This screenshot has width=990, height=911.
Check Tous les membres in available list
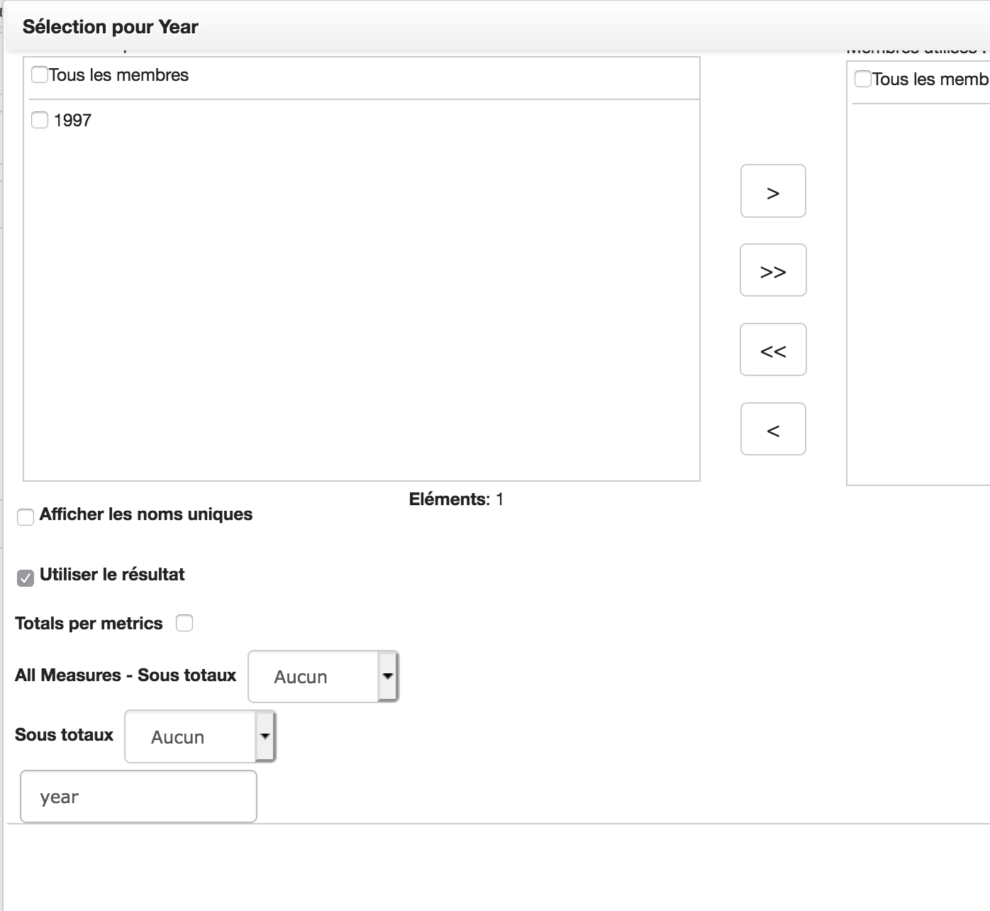tap(40, 74)
